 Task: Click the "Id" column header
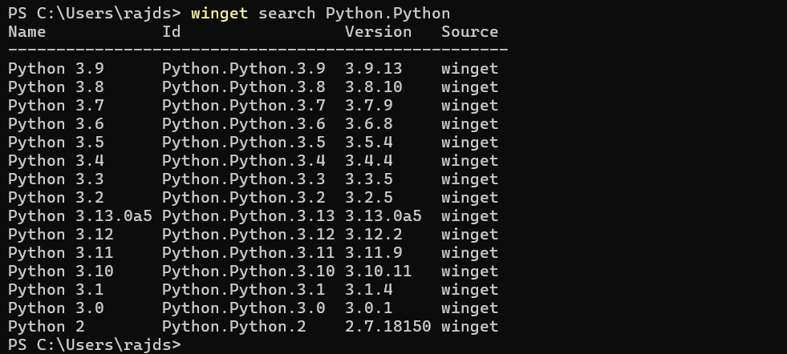pyautogui.click(x=171, y=31)
